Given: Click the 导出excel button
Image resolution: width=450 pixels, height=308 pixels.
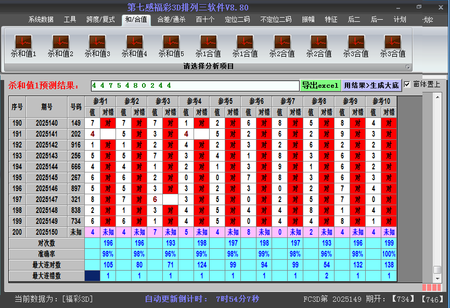Looking at the screenshot, I should tap(320, 85).
